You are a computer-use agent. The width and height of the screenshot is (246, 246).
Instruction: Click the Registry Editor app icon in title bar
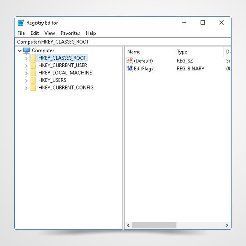tap(21, 23)
